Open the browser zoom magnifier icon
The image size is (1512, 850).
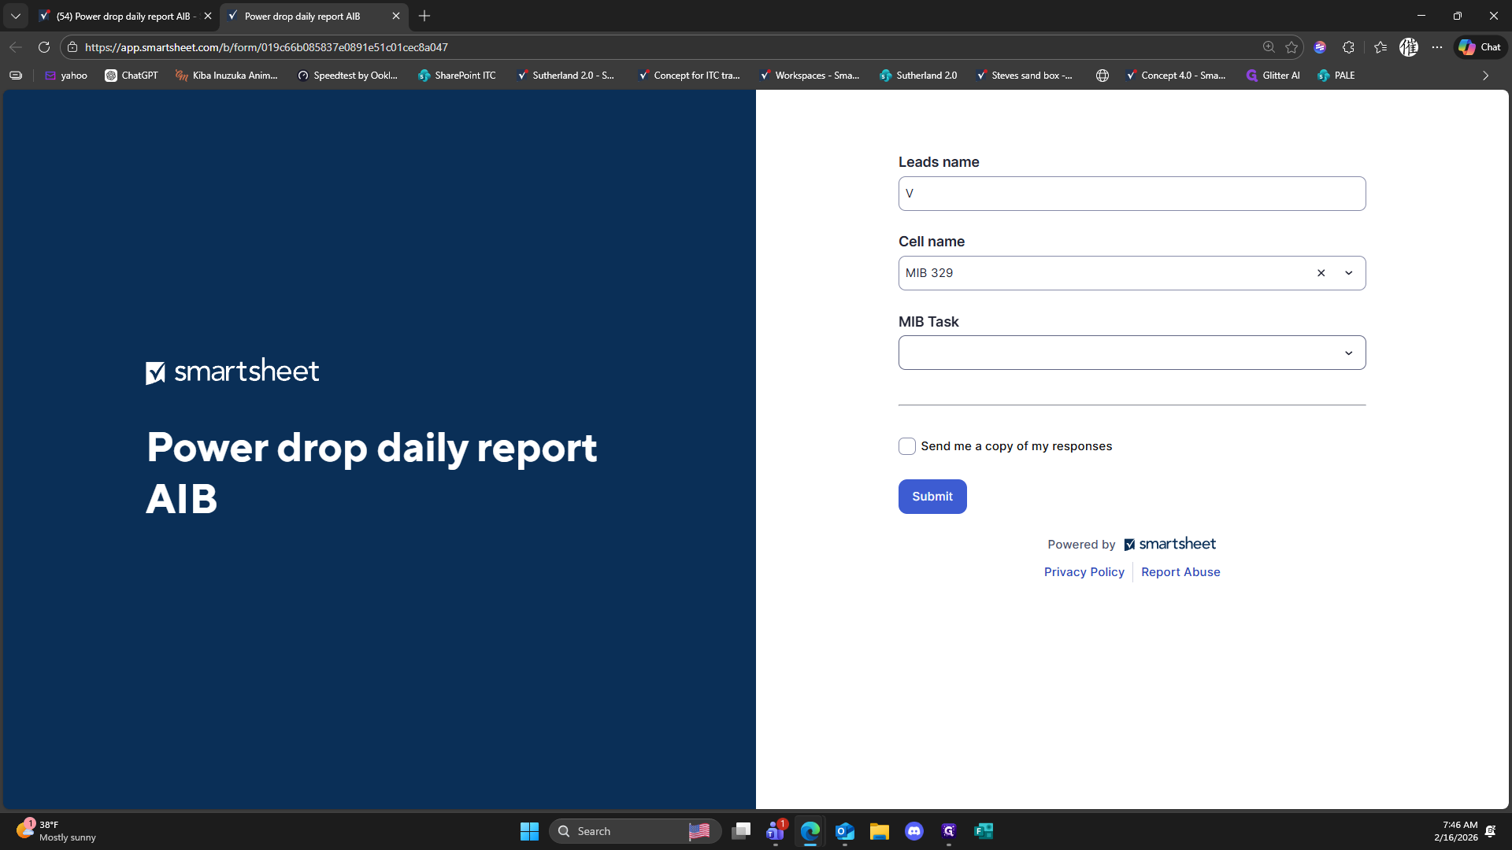coord(1269,47)
